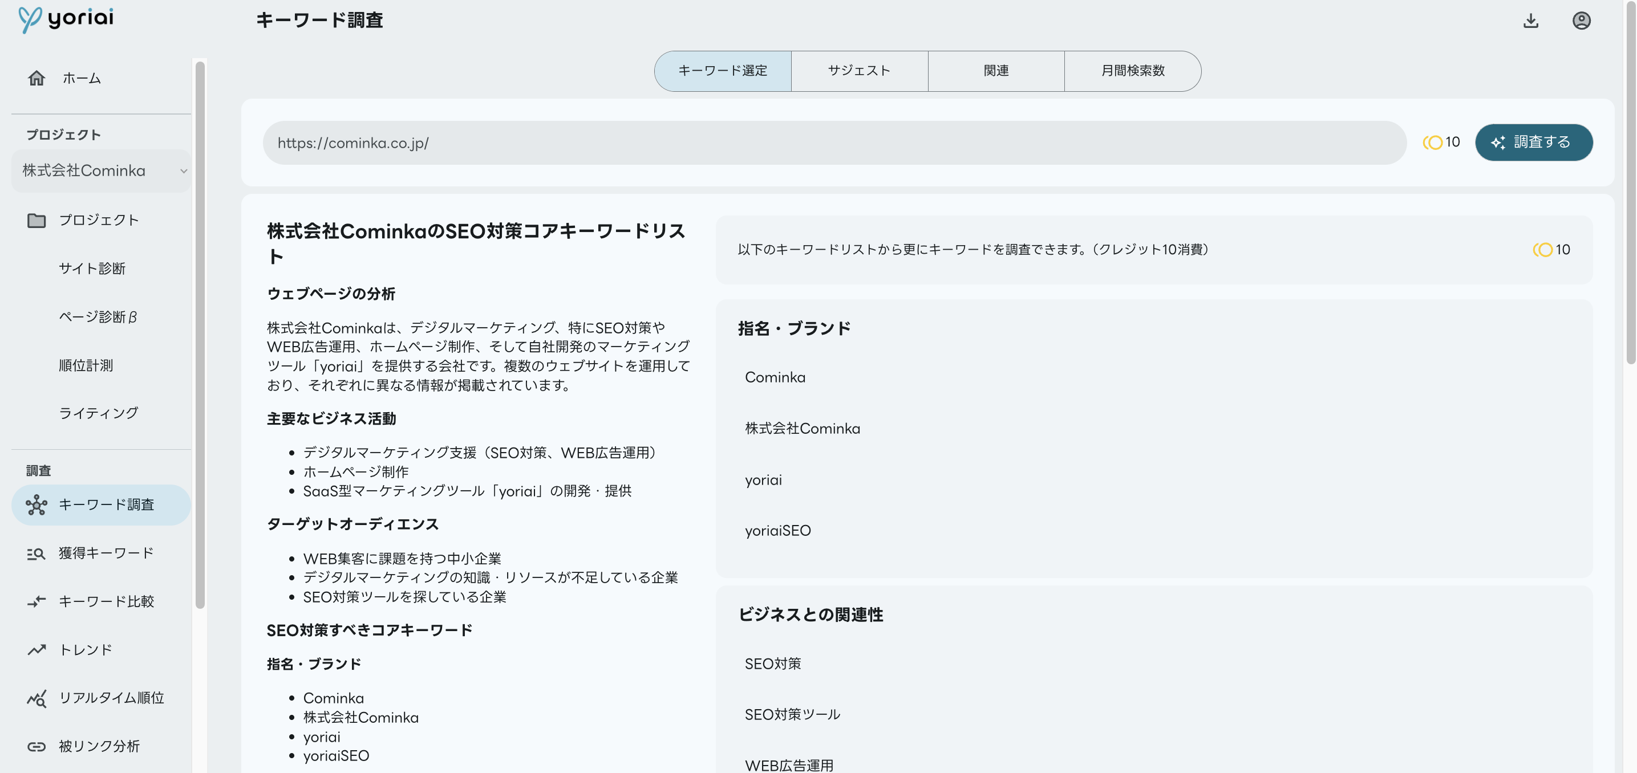Click the ウェブページの分析 heading
Viewport: 1637px width, 773px height.
point(330,294)
